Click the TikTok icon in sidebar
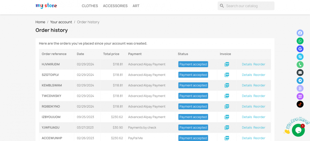Image resolution: width=310 pixels, height=141 pixels. (300, 104)
